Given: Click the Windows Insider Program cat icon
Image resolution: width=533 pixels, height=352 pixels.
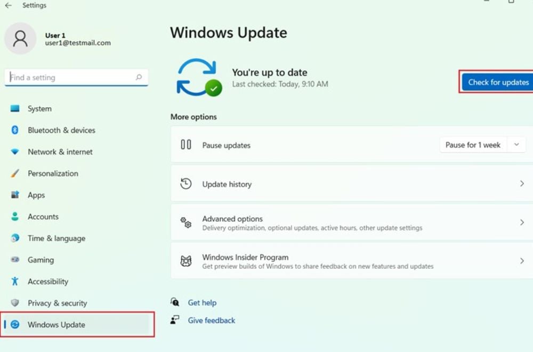Looking at the screenshot, I should 186,261.
